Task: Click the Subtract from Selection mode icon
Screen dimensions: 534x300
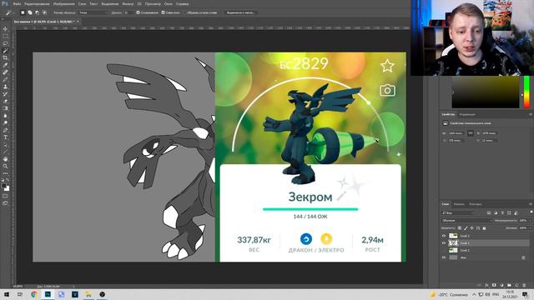Action: [x=37, y=12]
